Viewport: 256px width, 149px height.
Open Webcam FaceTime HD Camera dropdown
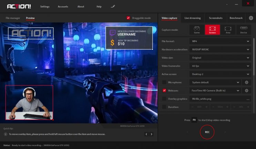tap(215, 90)
